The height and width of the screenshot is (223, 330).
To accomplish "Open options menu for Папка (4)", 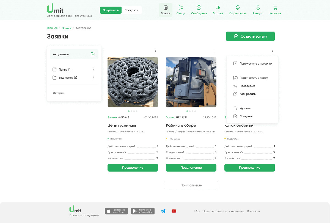I will 94,69.
